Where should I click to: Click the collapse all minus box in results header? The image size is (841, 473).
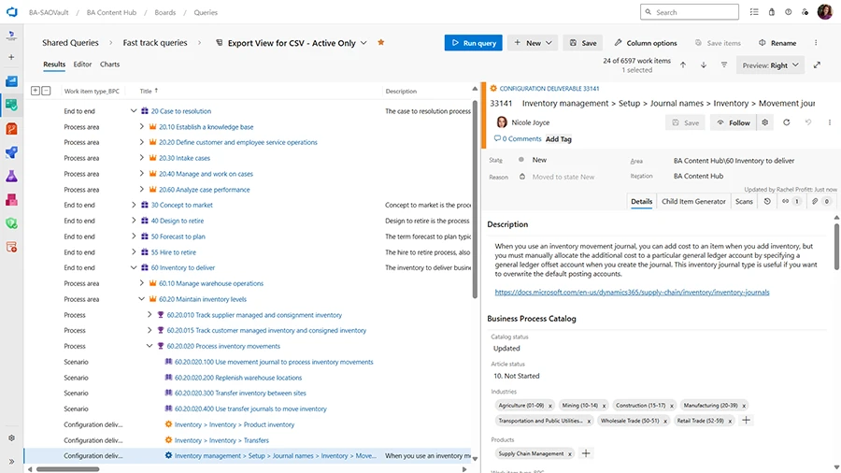pyautogui.click(x=47, y=91)
